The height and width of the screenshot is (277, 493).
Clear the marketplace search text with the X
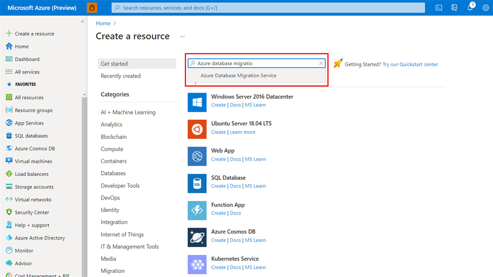321,64
